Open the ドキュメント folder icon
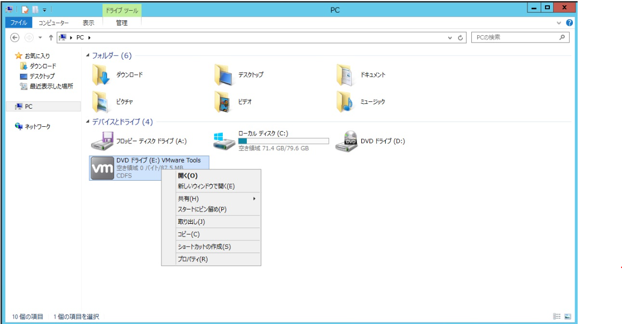Screen dimensions: 622x324 [345, 75]
